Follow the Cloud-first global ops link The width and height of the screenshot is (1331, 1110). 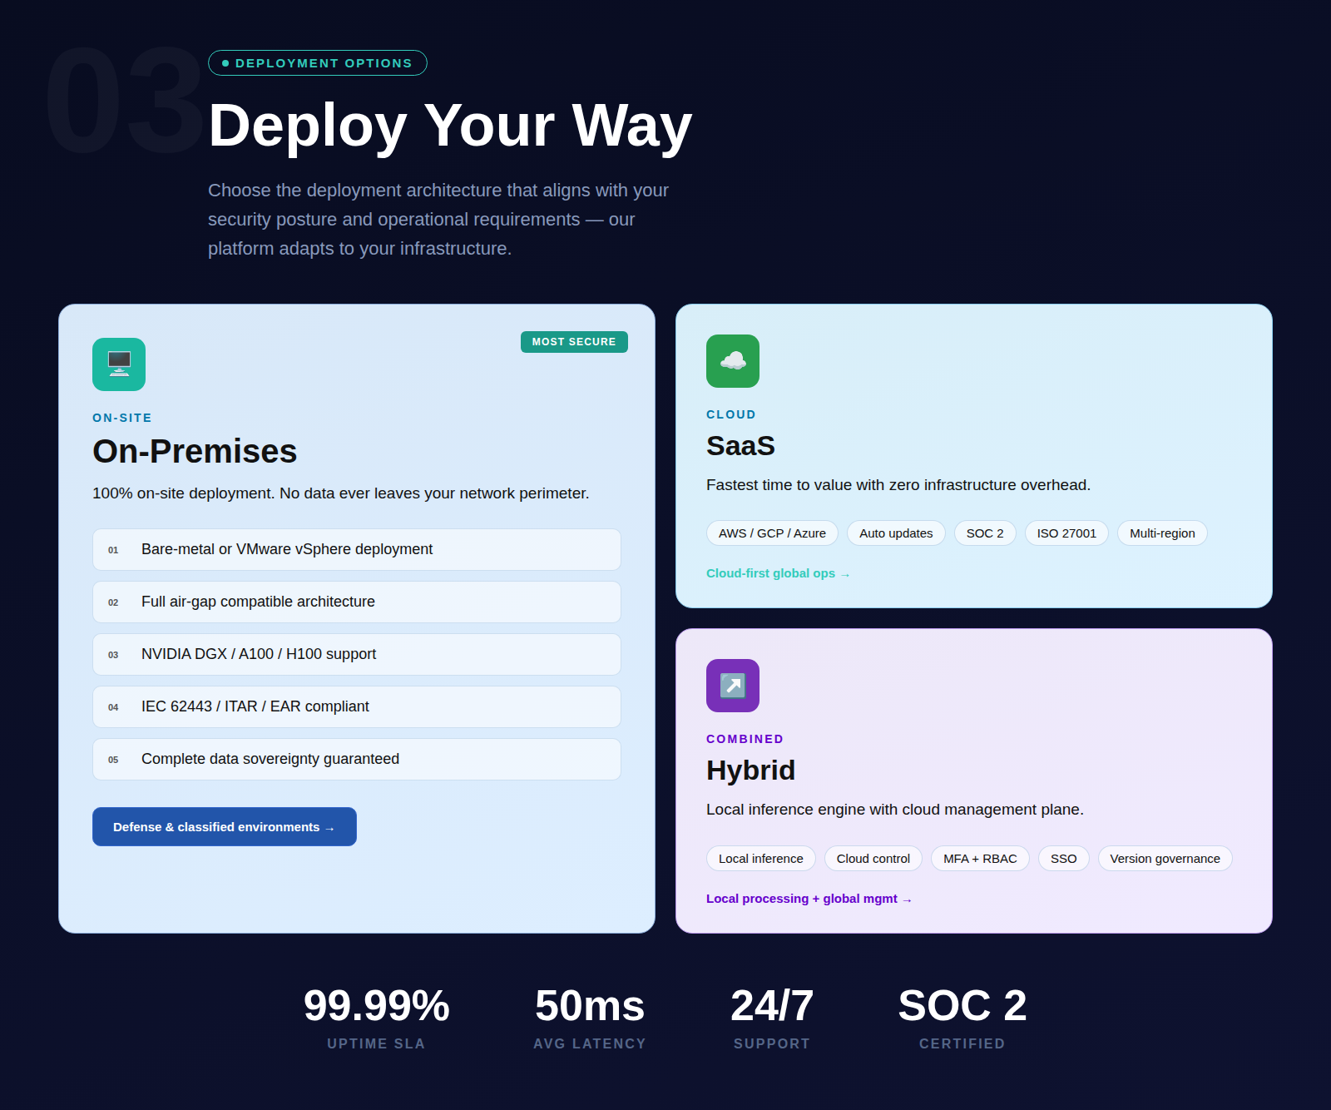(x=778, y=573)
